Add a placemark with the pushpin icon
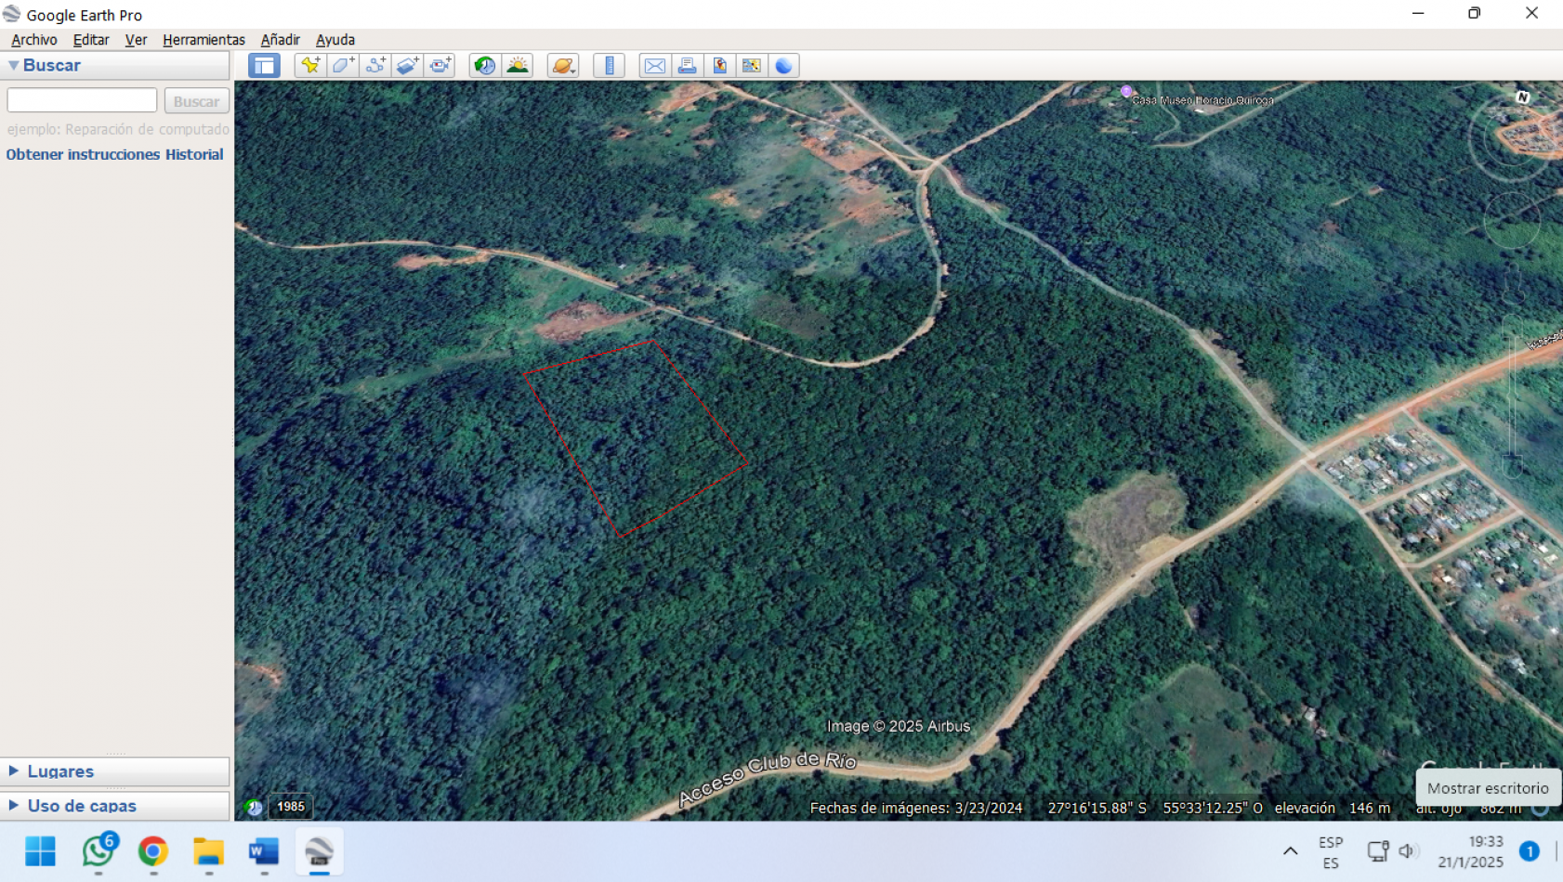Screen dimensions: 1563x882 pyautogui.click(x=310, y=65)
